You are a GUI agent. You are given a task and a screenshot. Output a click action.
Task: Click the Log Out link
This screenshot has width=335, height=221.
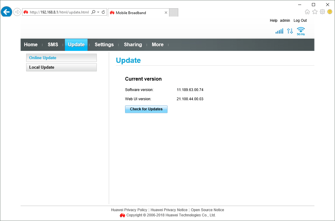point(300,20)
